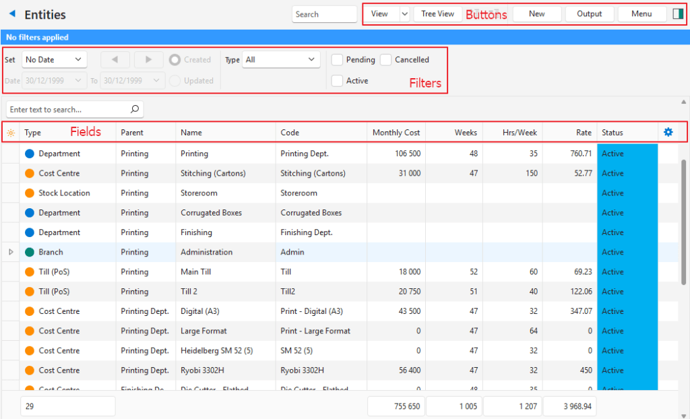
Task: Sort by Rate column header
Action: coord(569,133)
